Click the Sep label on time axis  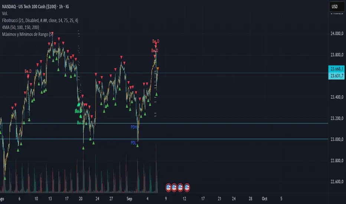pos(129,199)
